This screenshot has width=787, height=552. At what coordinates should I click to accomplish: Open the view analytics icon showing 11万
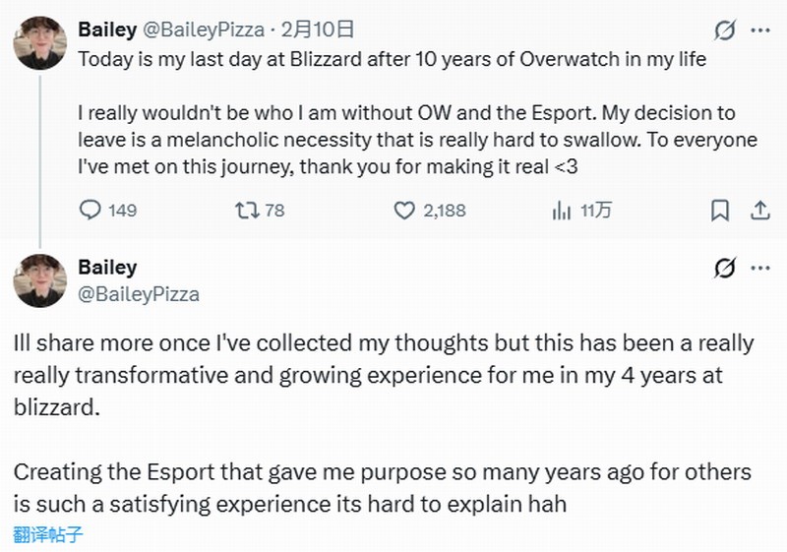tap(562, 210)
